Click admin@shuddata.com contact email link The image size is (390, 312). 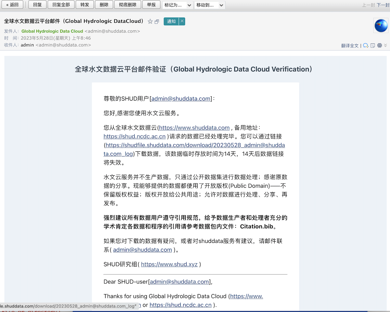coord(142,250)
